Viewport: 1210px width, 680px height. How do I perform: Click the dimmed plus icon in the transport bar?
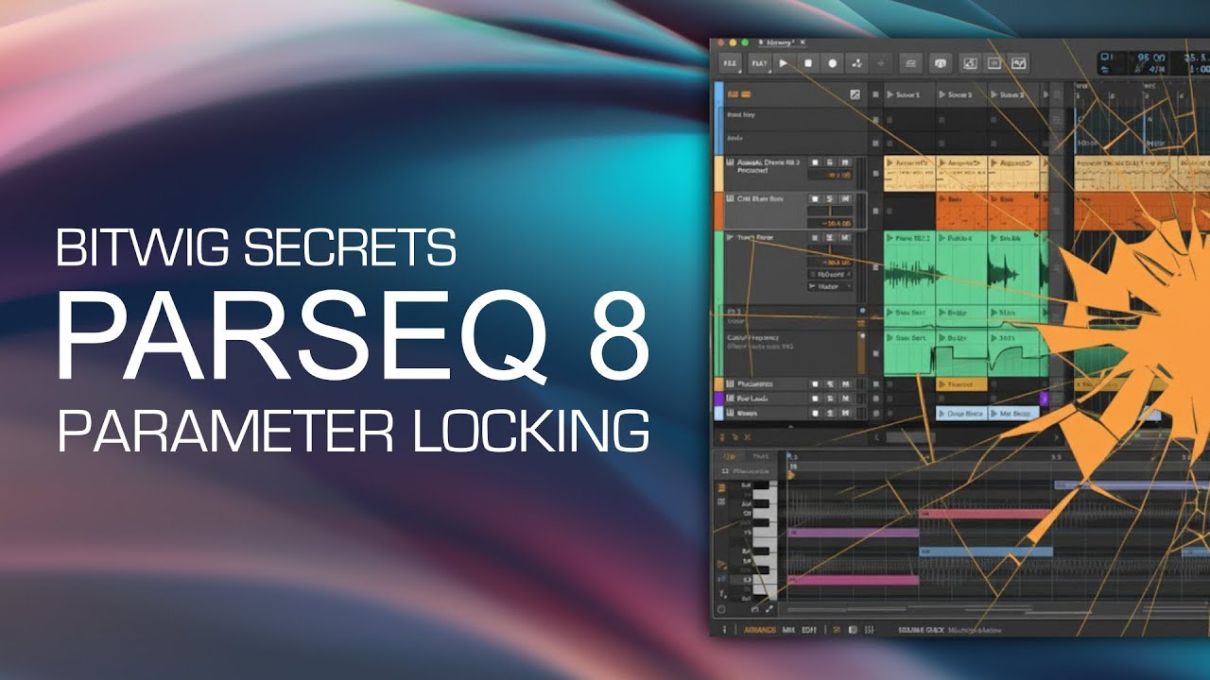(882, 63)
